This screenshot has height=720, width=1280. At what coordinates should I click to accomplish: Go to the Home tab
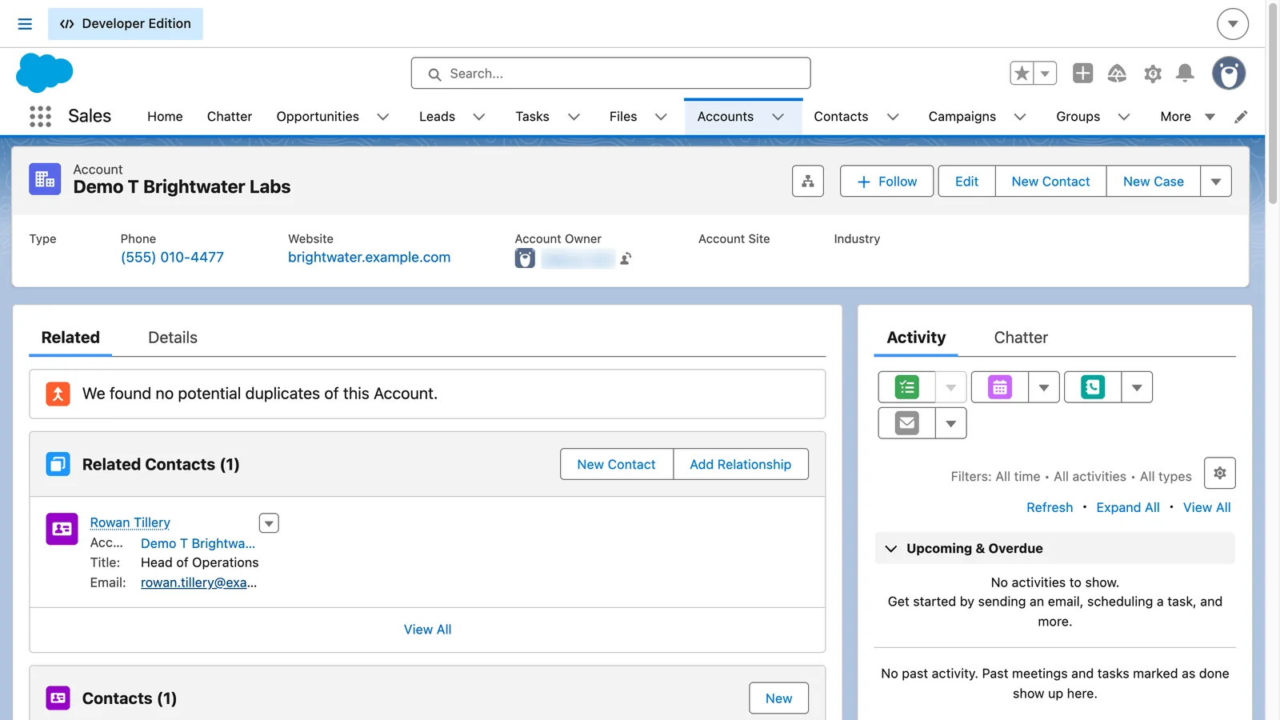(x=165, y=117)
